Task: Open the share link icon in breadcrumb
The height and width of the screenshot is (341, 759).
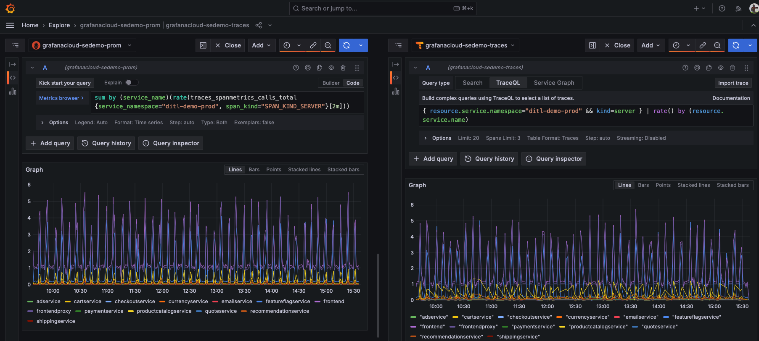Action: pos(259,25)
